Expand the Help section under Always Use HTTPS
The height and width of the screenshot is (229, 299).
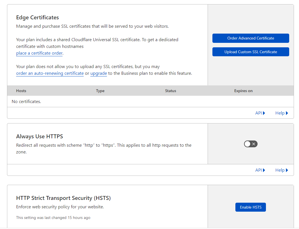[x=282, y=170]
